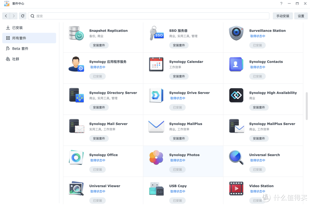Click the Synology High Availability icon
This screenshot has width=310, height=205.
point(236,95)
